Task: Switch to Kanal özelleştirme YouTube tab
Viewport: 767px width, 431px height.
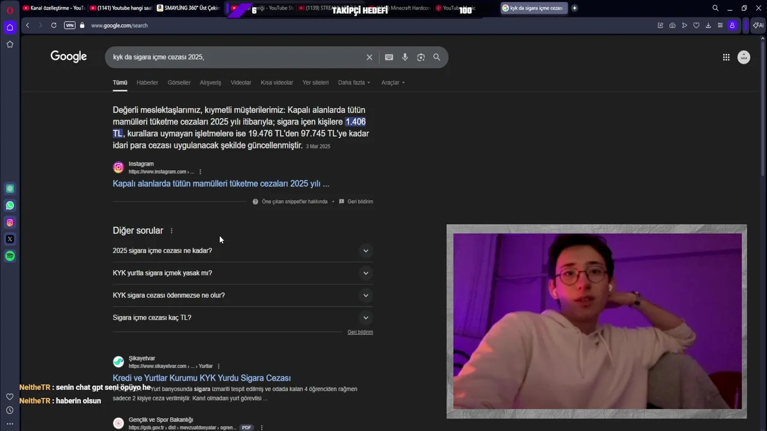Action: (x=54, y=8)
